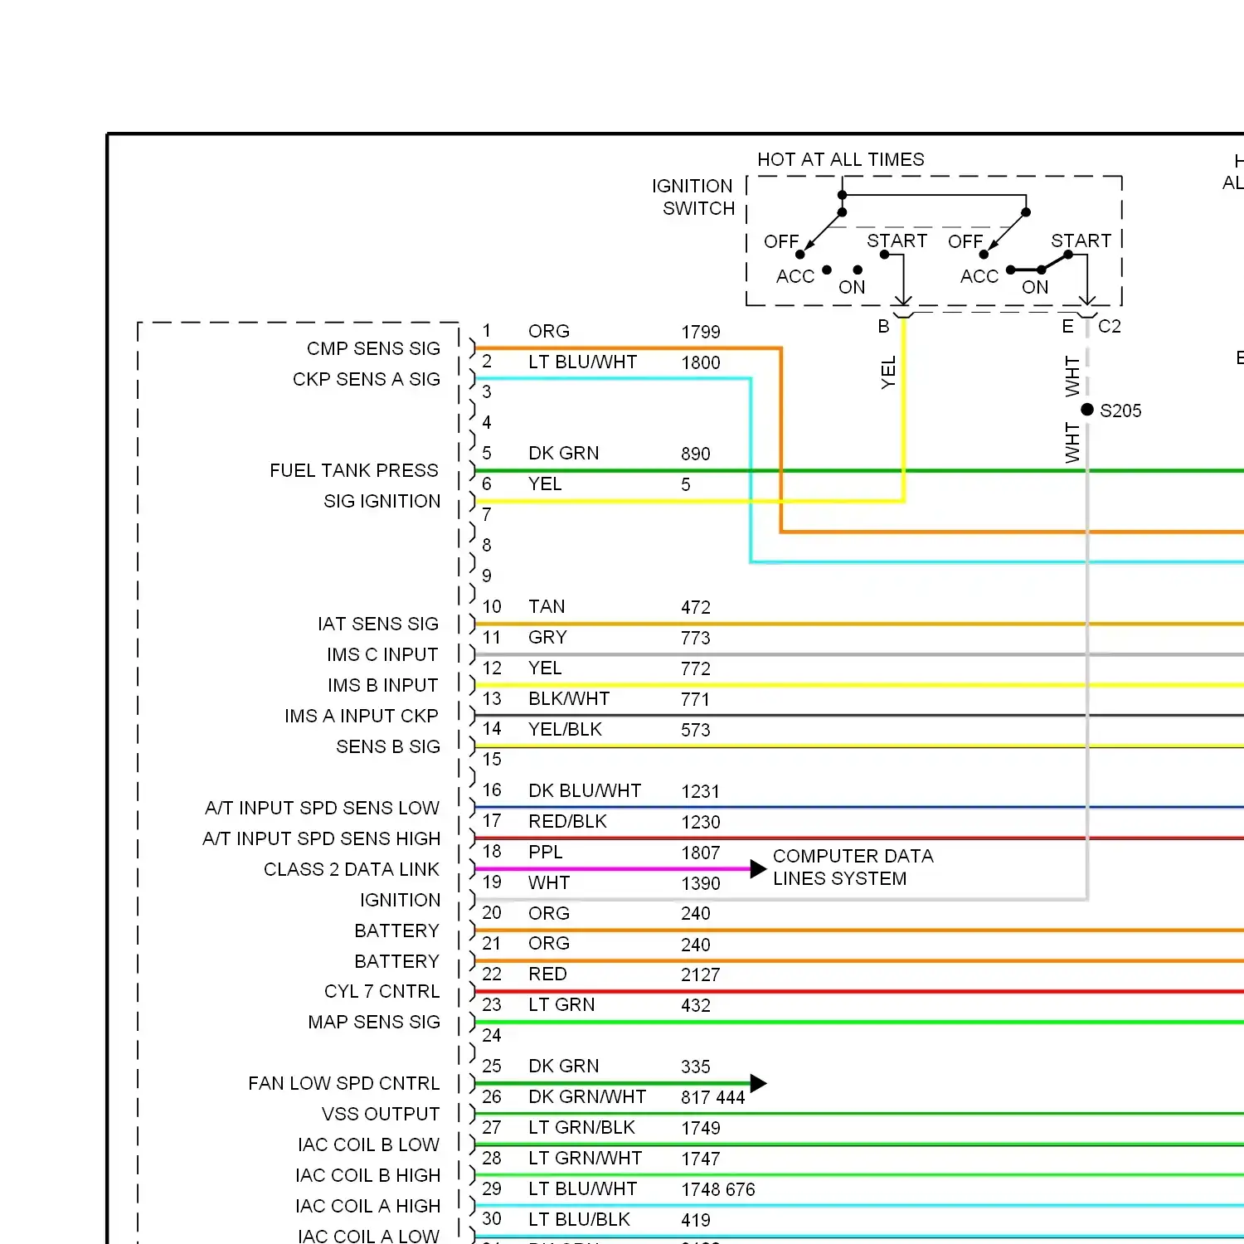Click the magenta PPL 1807 wire
Image resolution: width=1244 pixels, height=1244 pixels.
612,869
